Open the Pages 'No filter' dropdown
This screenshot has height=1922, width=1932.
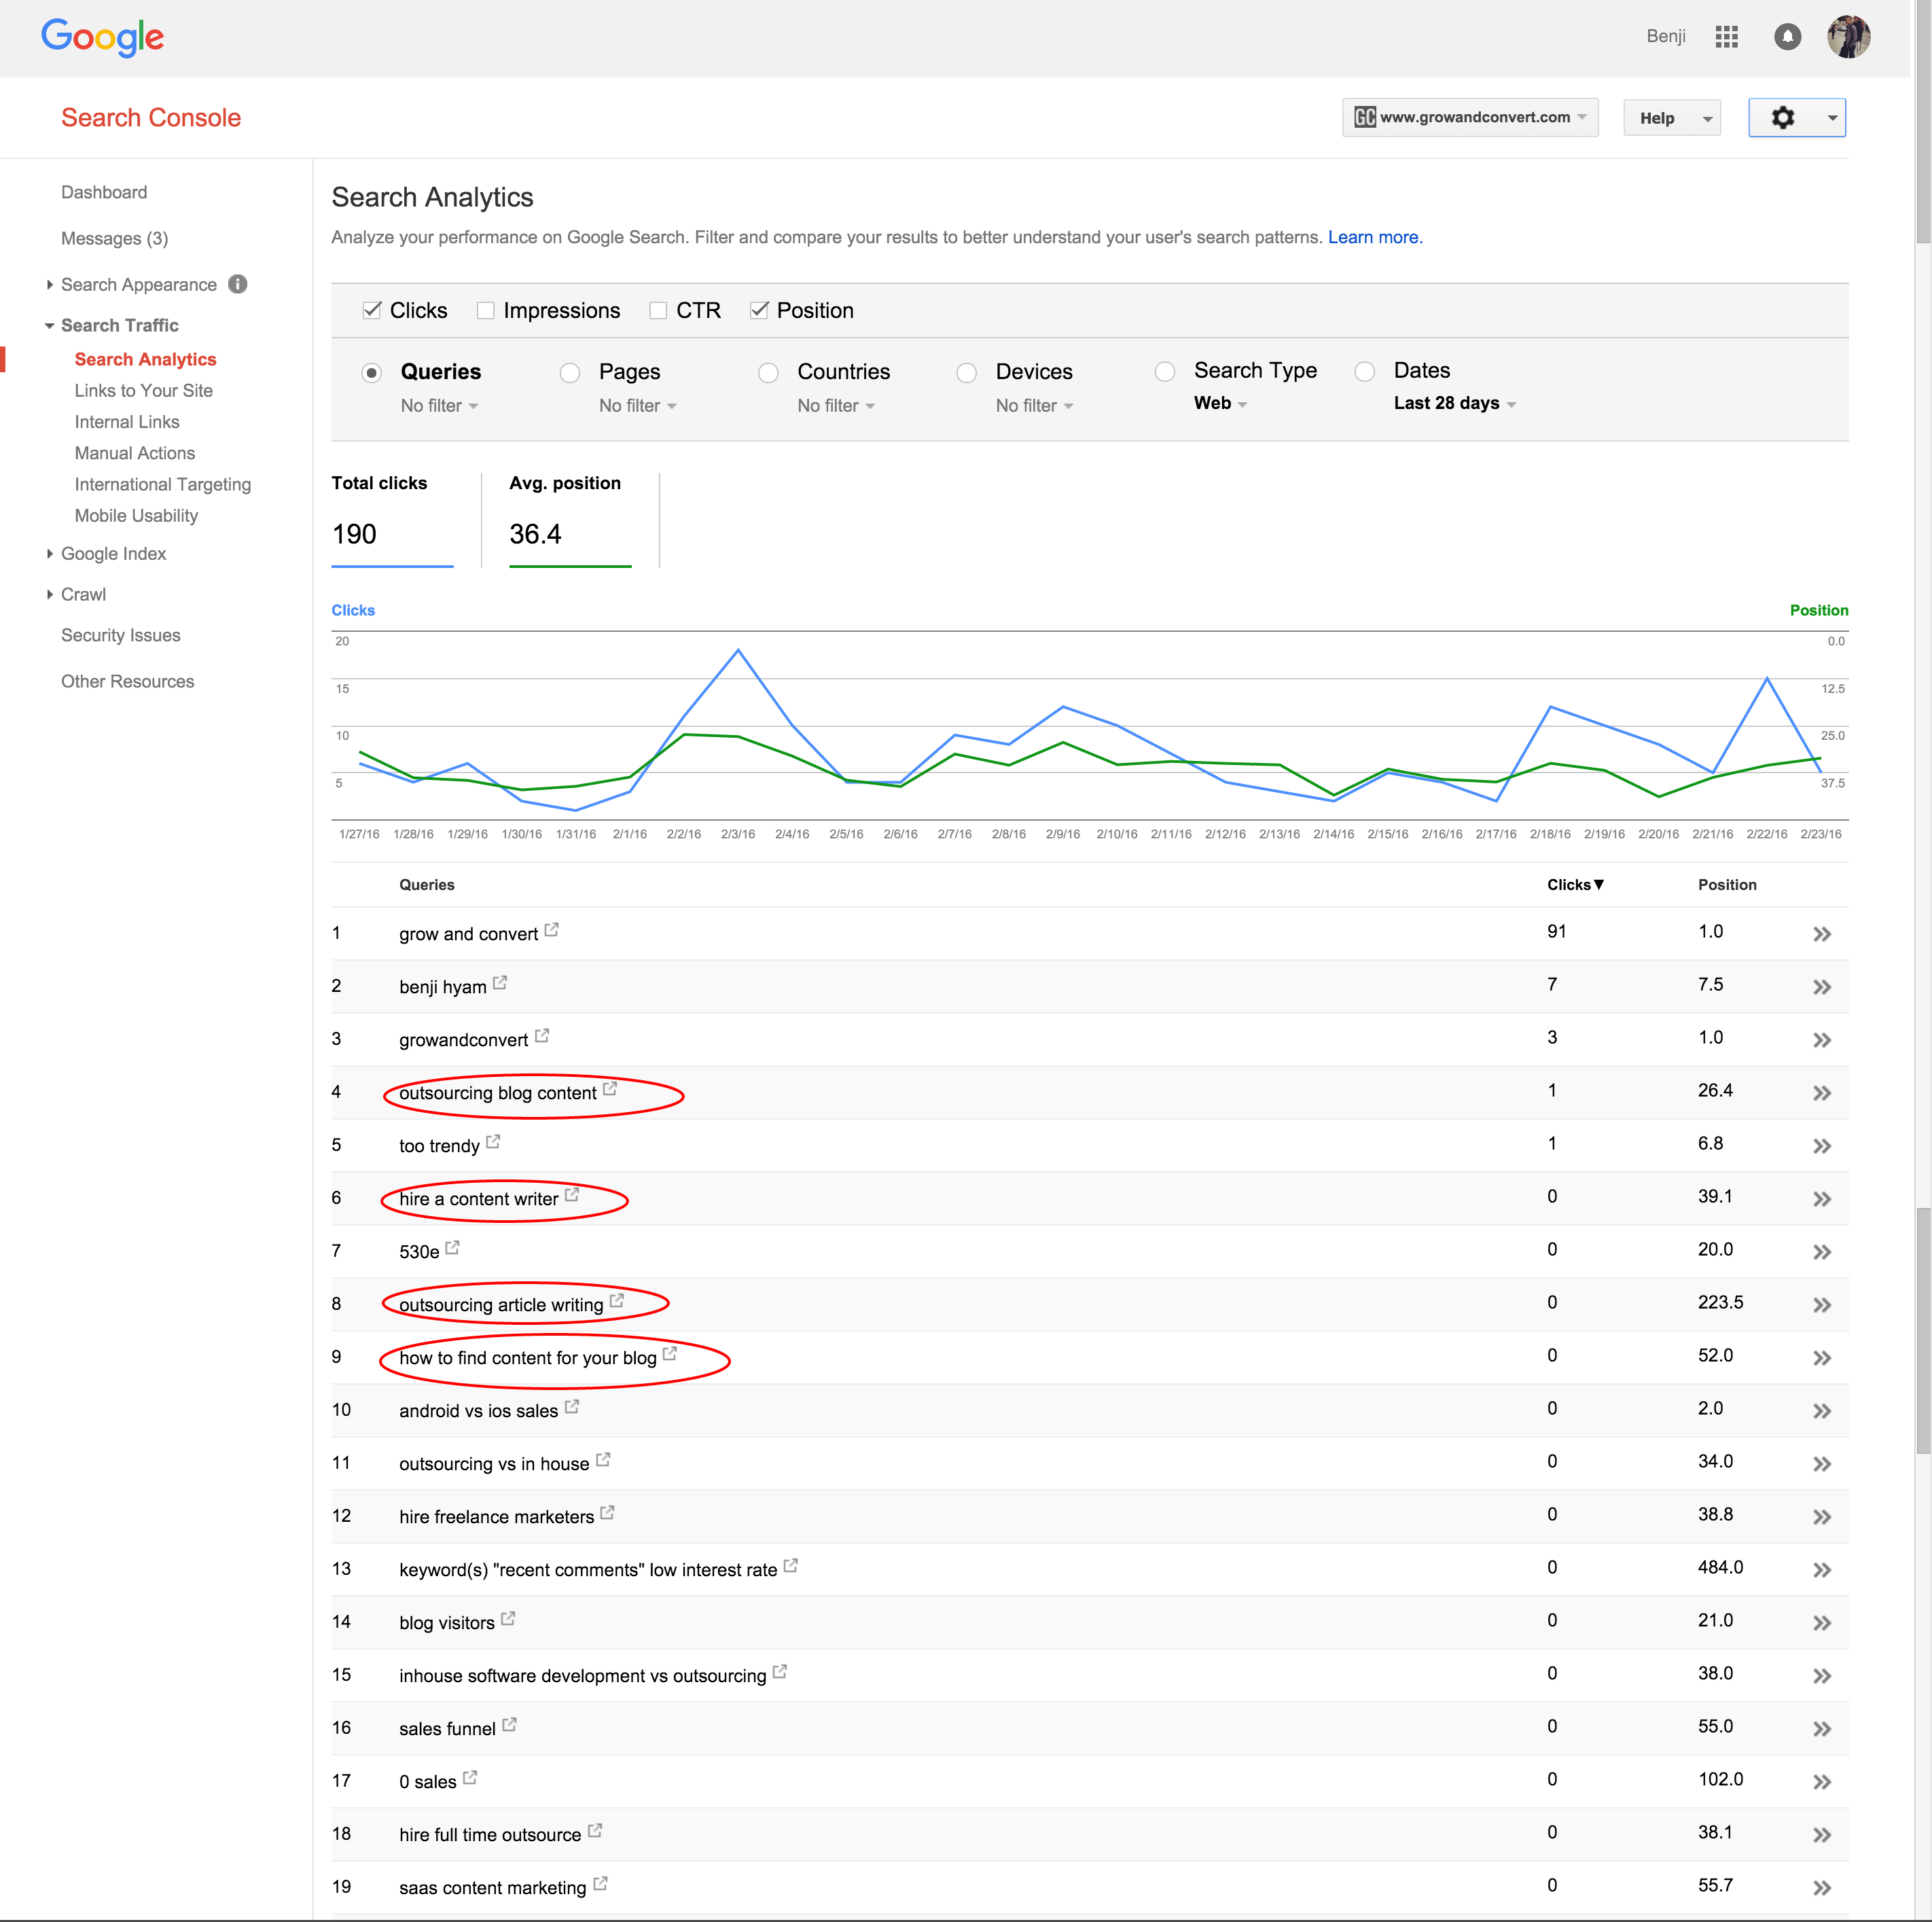point(637,406)
